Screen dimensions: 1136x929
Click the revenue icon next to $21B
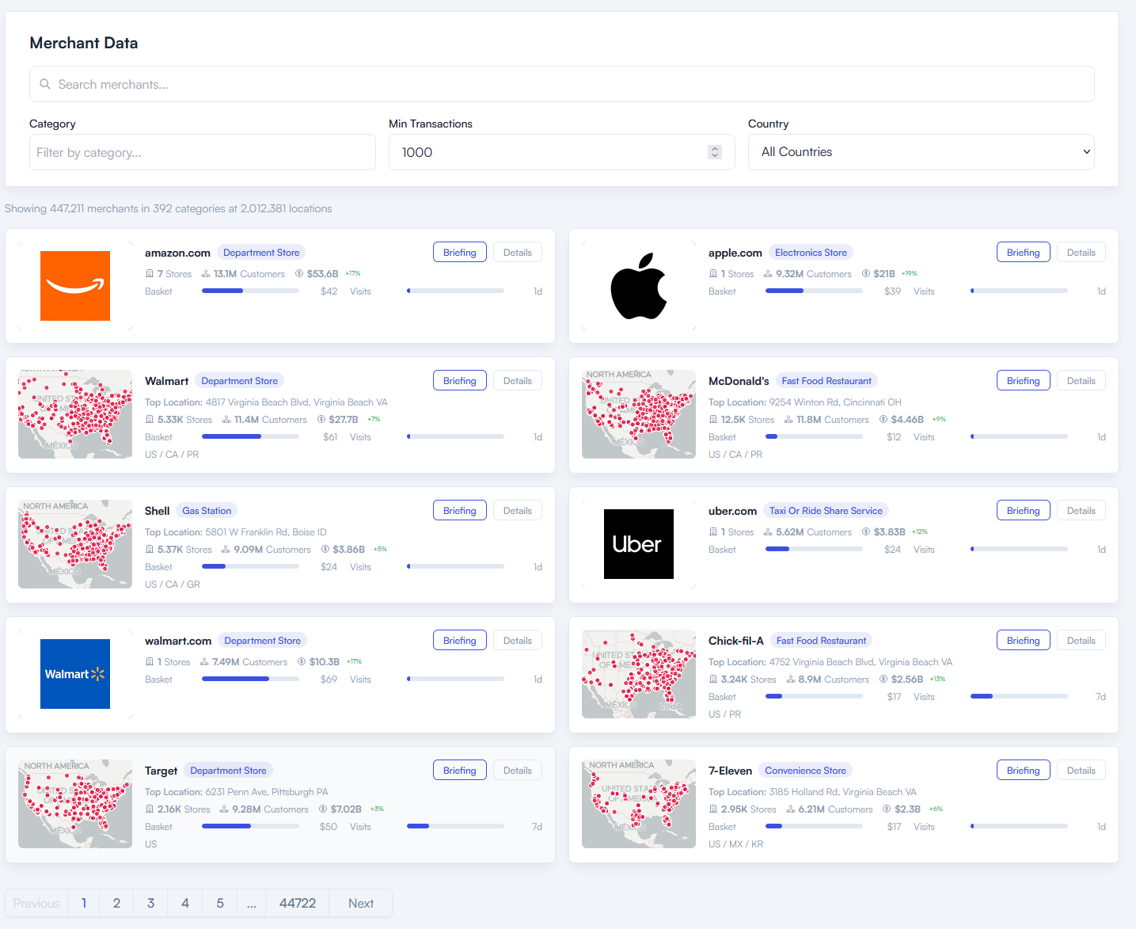(866, 273)
